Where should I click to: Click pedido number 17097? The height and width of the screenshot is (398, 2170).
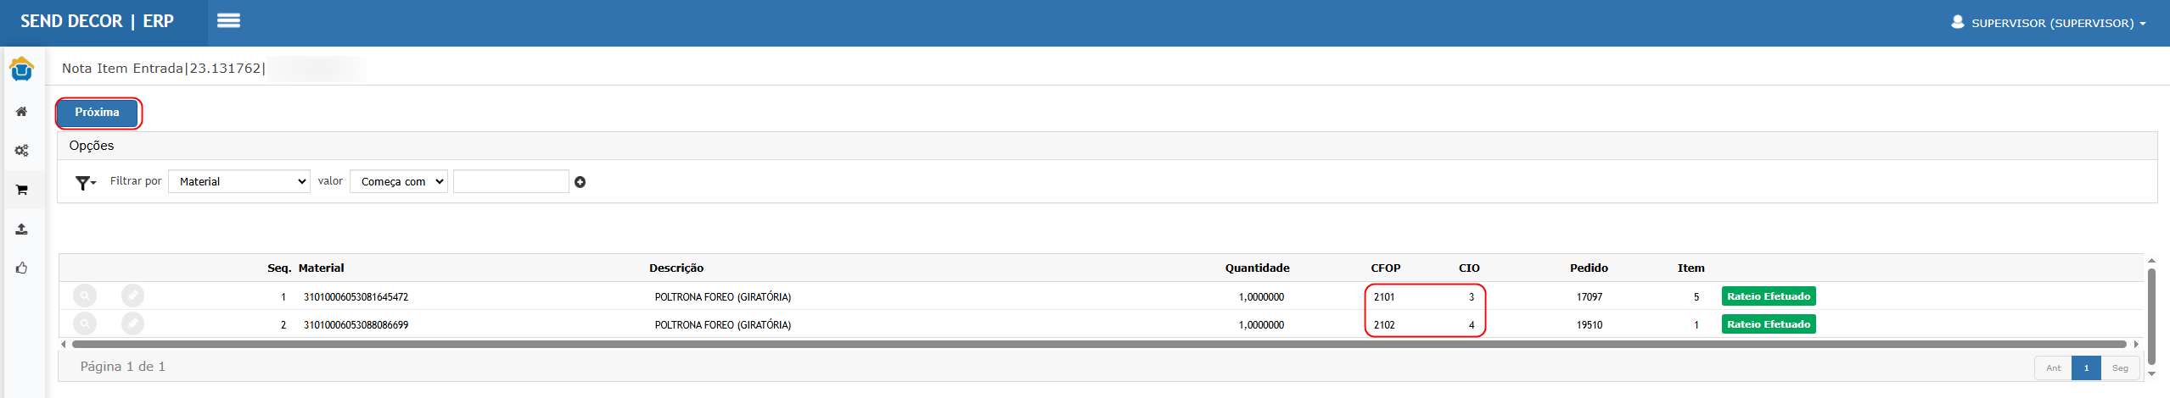pos(1590,297)
